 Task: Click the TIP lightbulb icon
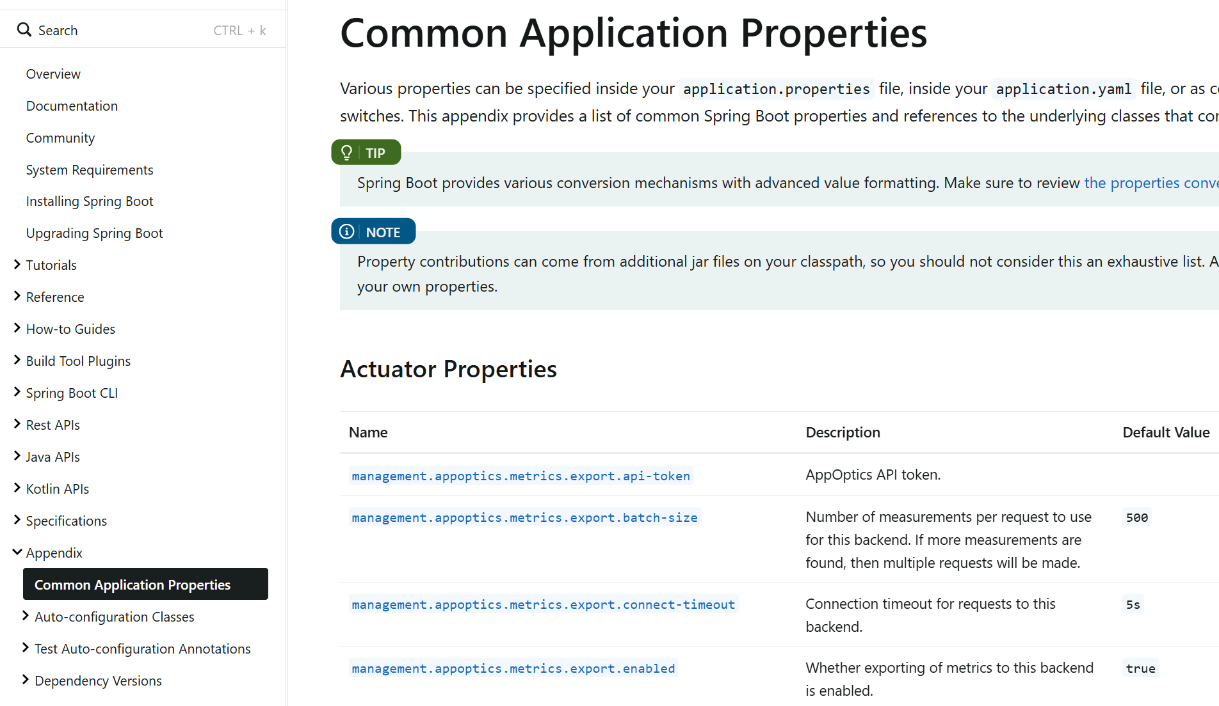(346, 152)
